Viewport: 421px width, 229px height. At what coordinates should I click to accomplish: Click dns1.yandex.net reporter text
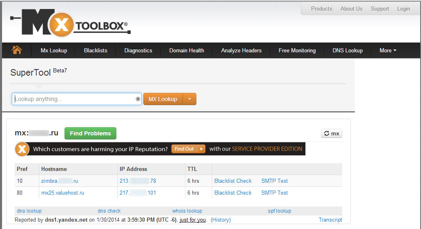click(66, 220)
